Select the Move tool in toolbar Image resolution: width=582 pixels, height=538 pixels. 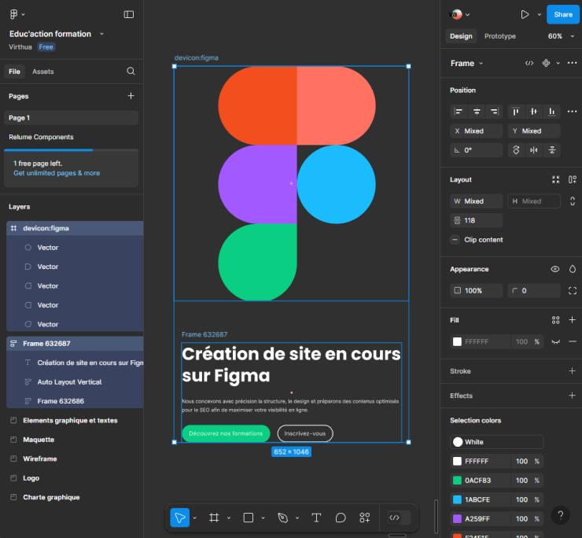coord(180,518)
